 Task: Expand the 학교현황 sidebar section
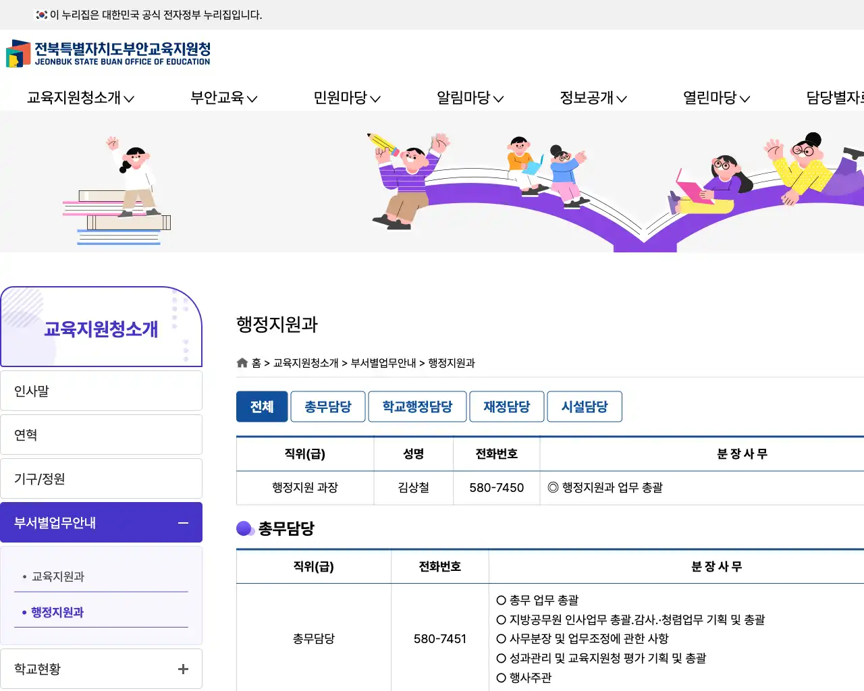click(183, 669)
